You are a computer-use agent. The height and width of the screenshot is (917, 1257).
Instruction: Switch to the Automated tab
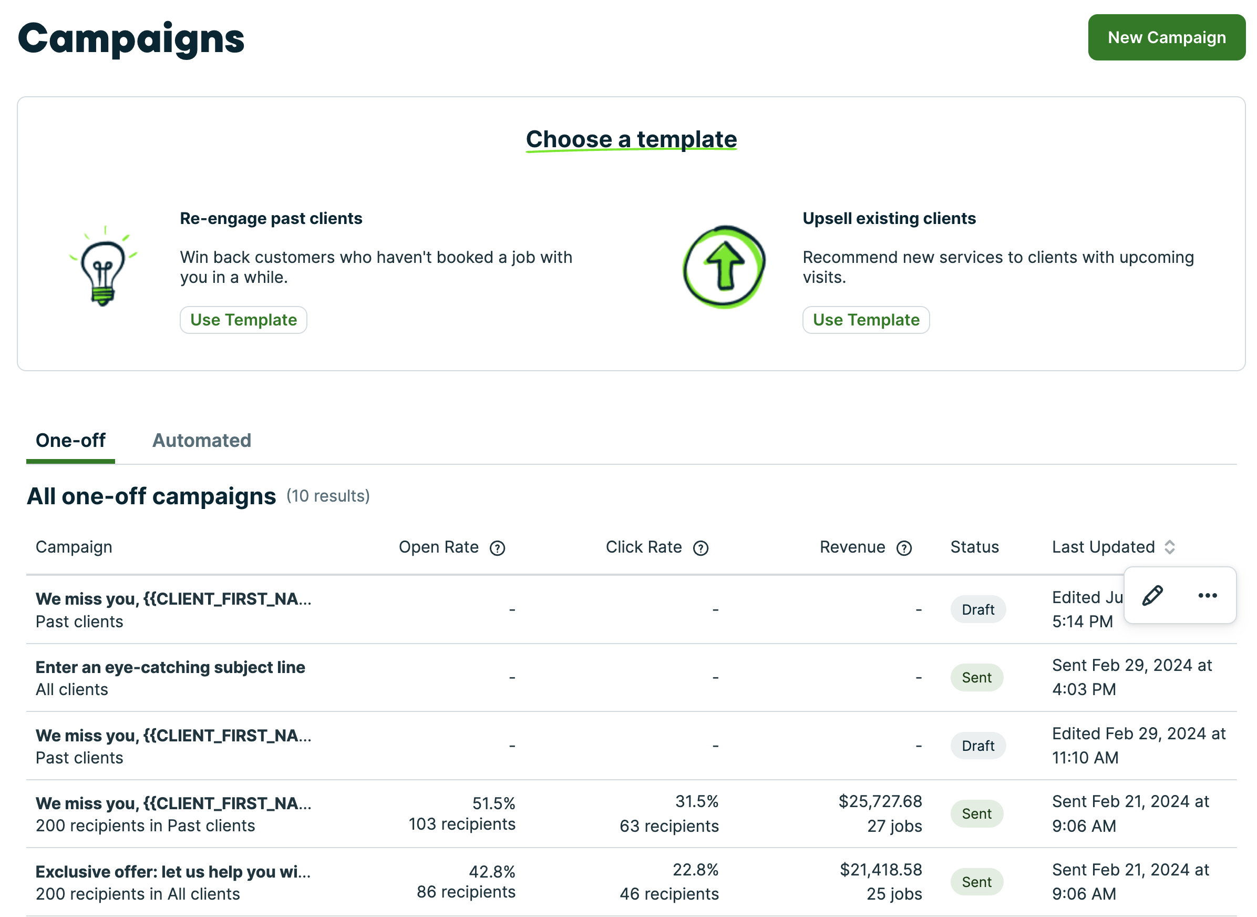pyautogui.click(x=201, y=440)
